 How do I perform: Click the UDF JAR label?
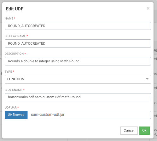pos(11,108)
